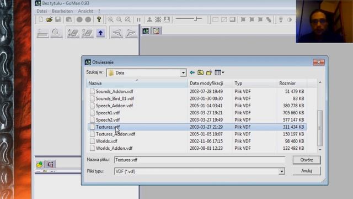Create a new folder icon in dialog
This screenshot has width=353, height=199.
pyautogui.click(x=209, y=72)
